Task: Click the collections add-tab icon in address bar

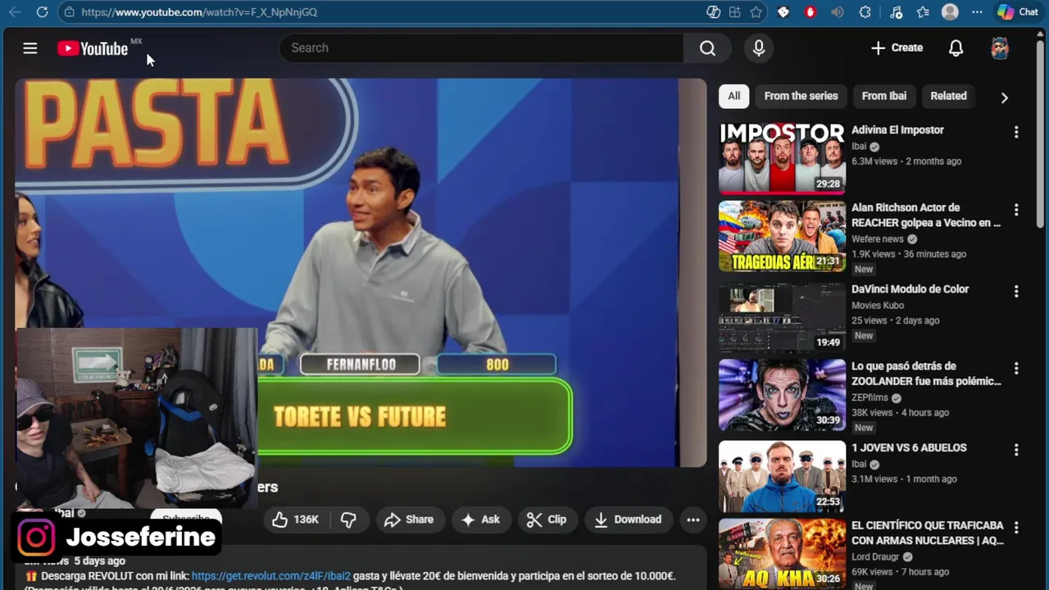Action: (x=735, y=12)
